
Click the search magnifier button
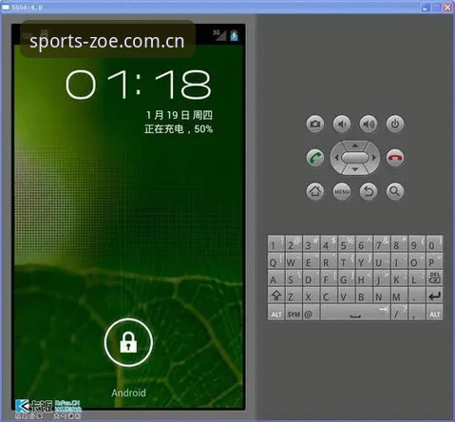tap(395, 191)
